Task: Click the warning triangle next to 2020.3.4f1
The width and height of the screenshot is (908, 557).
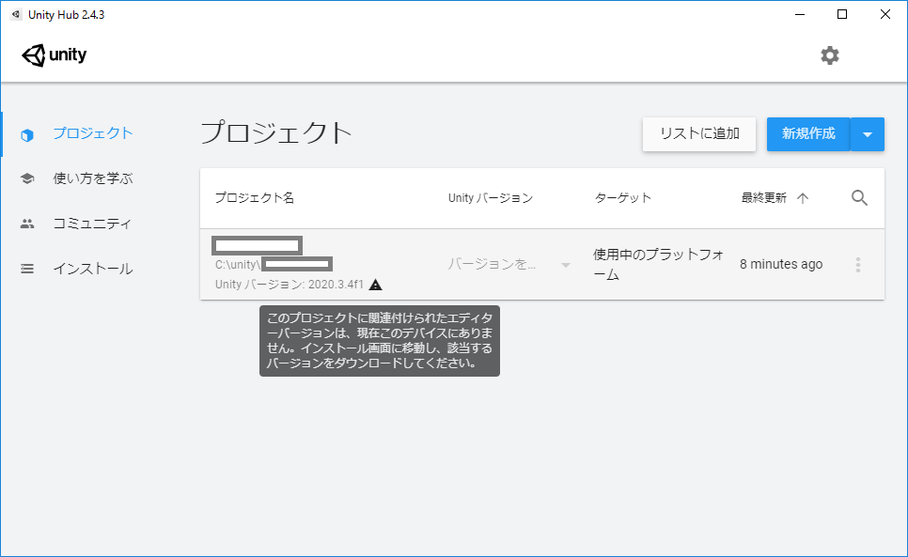Action: [x=375, y=285]
